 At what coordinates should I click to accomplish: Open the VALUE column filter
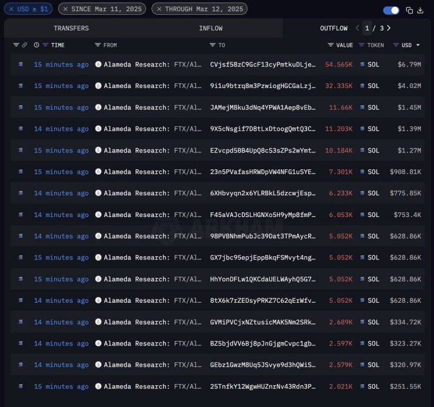[x=331, y=45]
